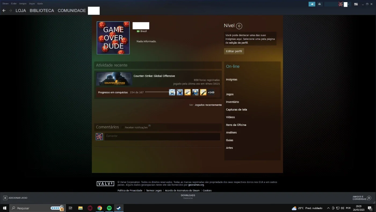376x212 pixels.
Task: Click the first achievement icon in progress row
Action: point(172,92)
